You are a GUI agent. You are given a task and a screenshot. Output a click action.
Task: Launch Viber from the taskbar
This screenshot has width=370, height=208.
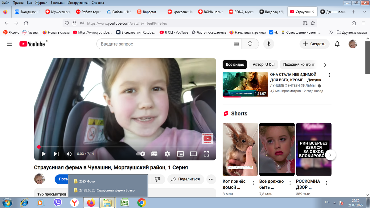point(58,202)
